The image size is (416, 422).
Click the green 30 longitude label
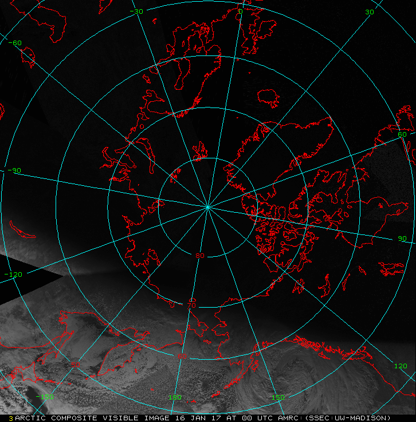[370, 12]
